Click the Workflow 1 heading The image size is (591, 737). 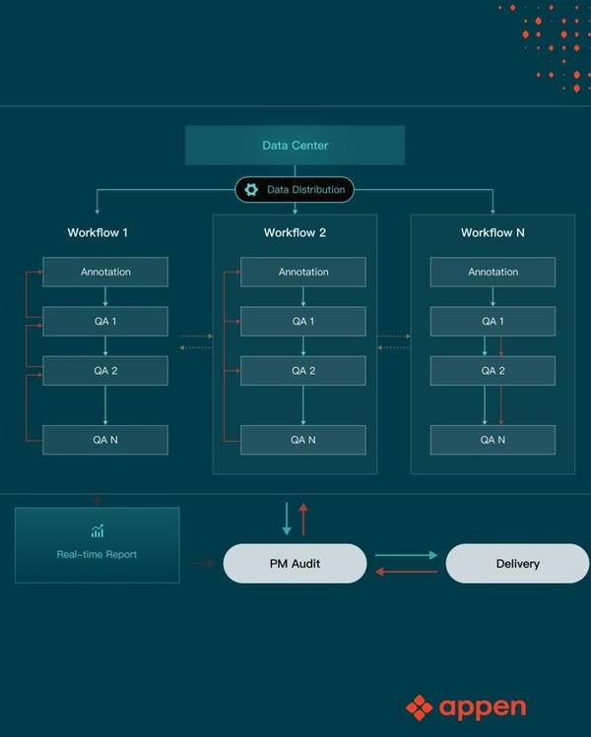(98, 232)
